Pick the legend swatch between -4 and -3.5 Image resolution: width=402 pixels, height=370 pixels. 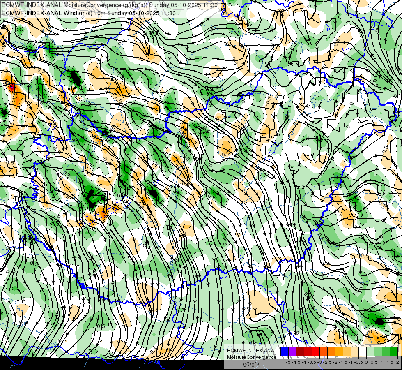tap(308, 352)
